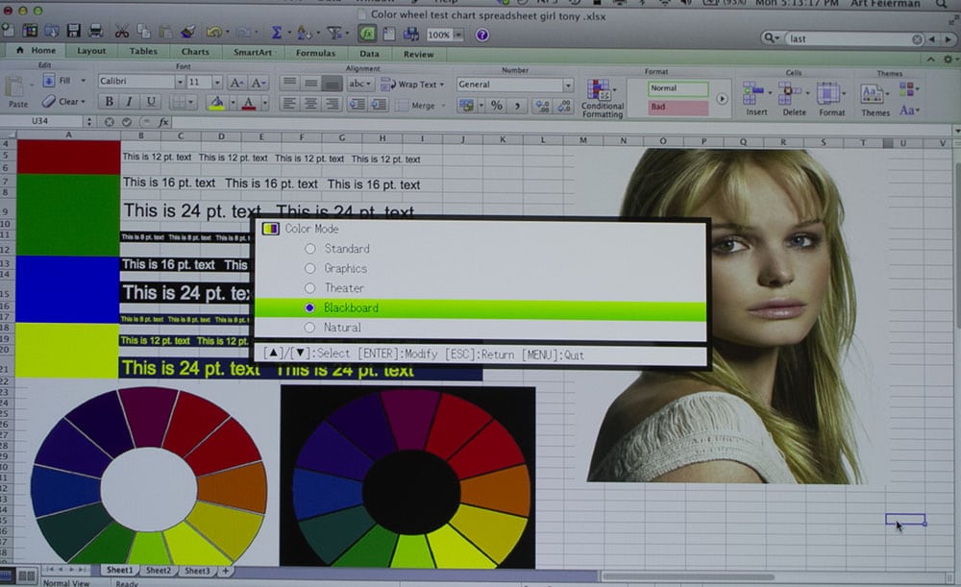Expand the General number format dropdown

point(568,86)
